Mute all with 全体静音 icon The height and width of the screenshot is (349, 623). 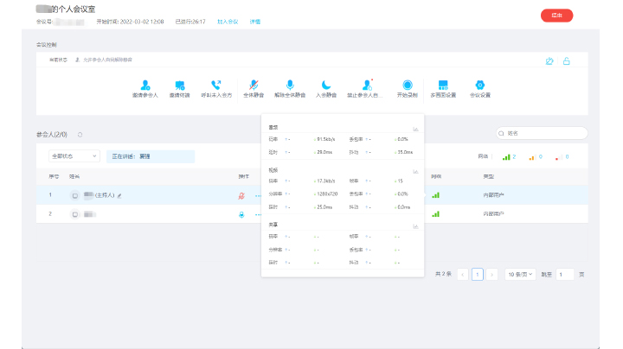coord(253,85)
